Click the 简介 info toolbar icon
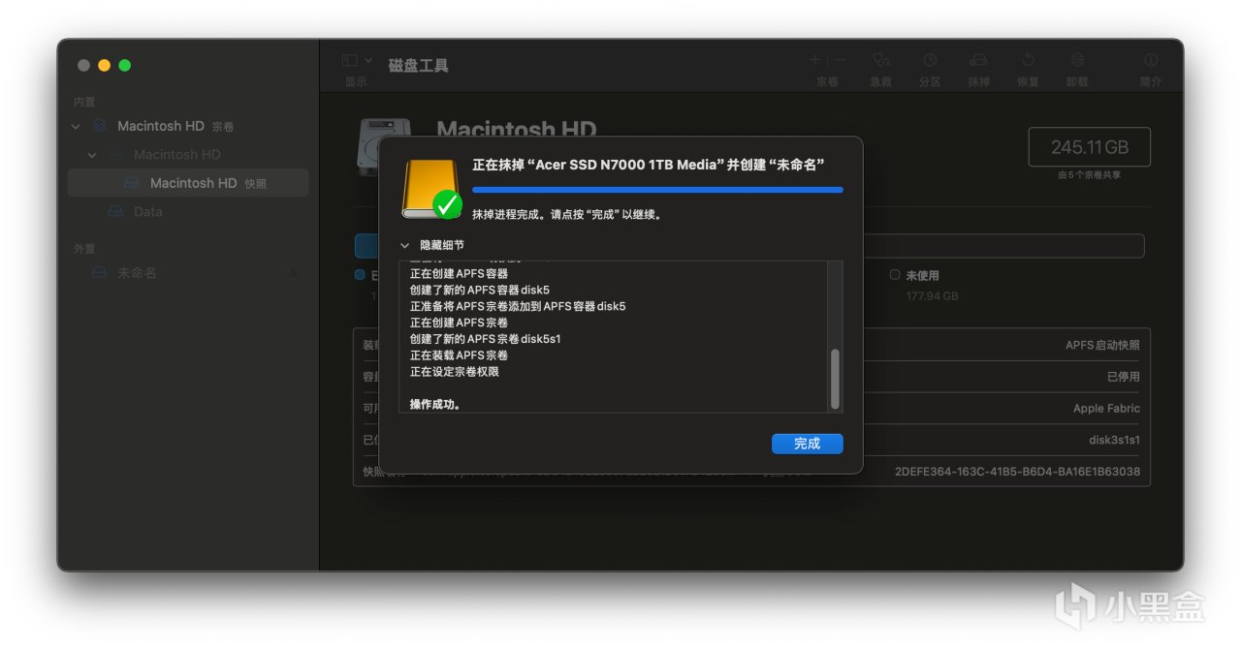This screenshot has width=1241, height=647. [1151, 60]
